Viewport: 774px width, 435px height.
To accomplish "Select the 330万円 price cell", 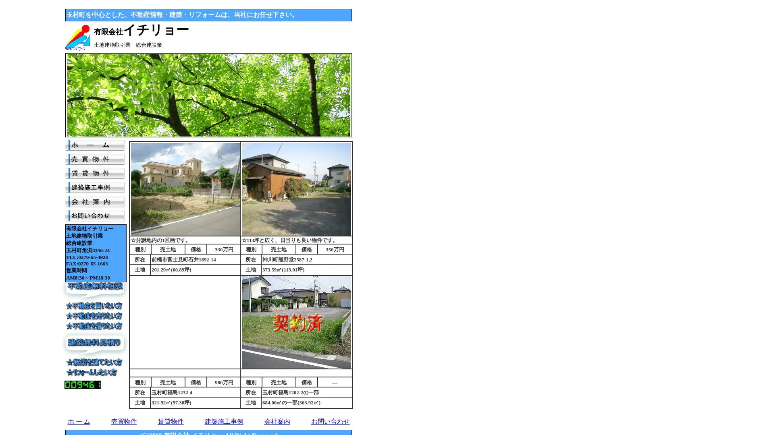I will click(224, 250).
